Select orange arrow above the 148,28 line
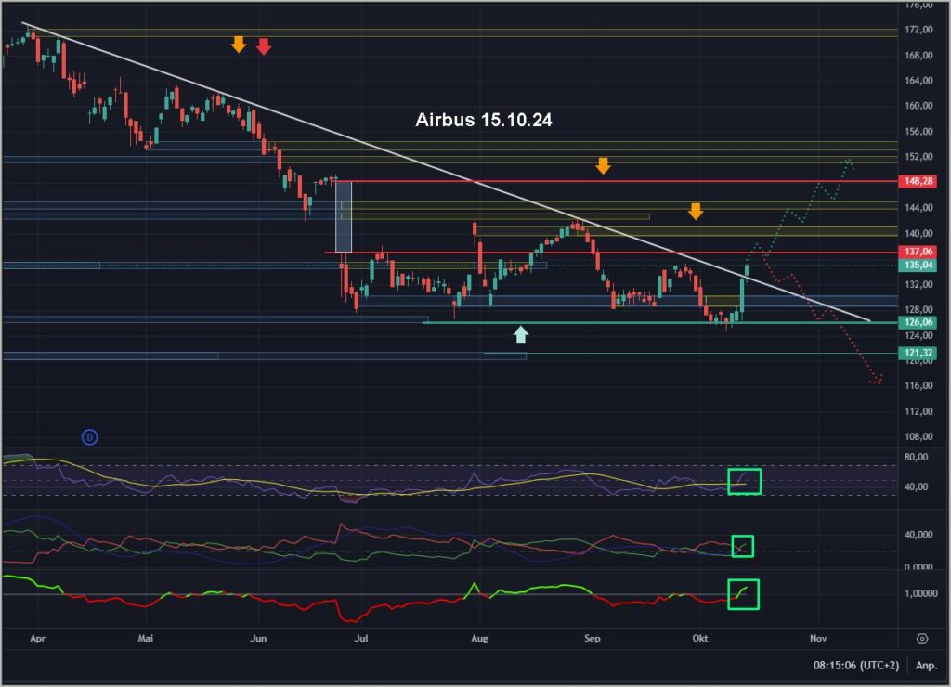This screenshot has height=687, width=951. point(604,165)
